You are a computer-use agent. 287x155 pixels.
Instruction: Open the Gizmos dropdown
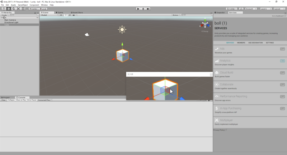click(176, 15)
